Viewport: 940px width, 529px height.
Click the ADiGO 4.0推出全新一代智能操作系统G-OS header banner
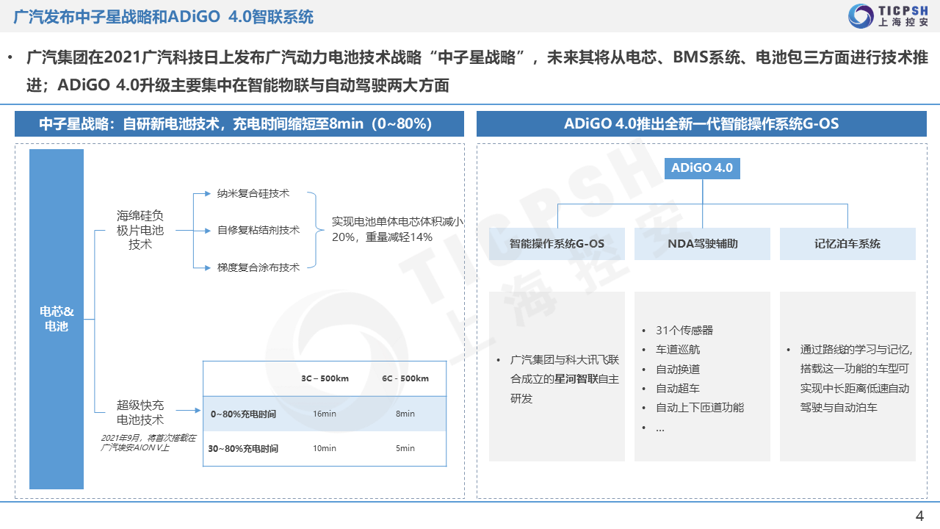pos(701,124)
